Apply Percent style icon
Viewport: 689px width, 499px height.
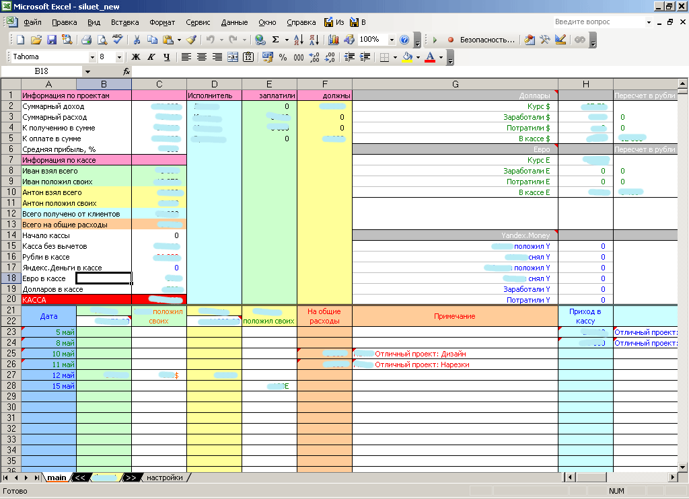(x=283, y=57)
